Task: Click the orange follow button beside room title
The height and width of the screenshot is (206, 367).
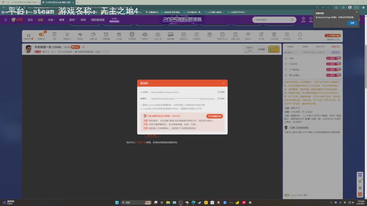Action: pyautogui.click(x=75, y=47)
